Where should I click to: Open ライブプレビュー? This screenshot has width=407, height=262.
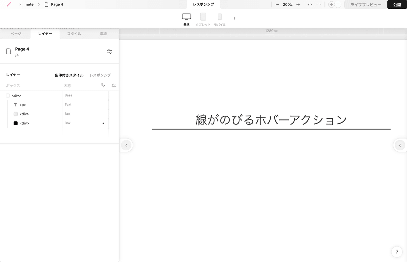(x=366, y=4)
